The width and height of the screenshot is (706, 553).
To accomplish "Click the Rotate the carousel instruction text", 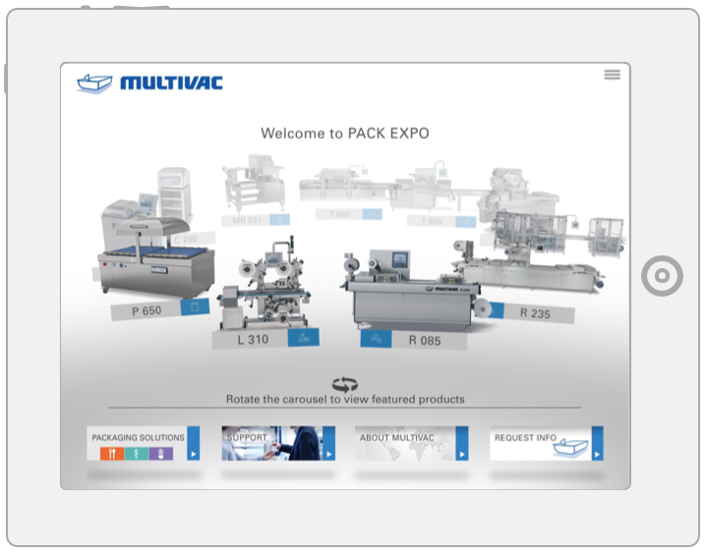I will (345, 399).
